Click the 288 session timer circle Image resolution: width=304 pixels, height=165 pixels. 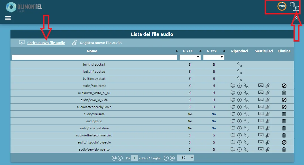click(282, 6)
